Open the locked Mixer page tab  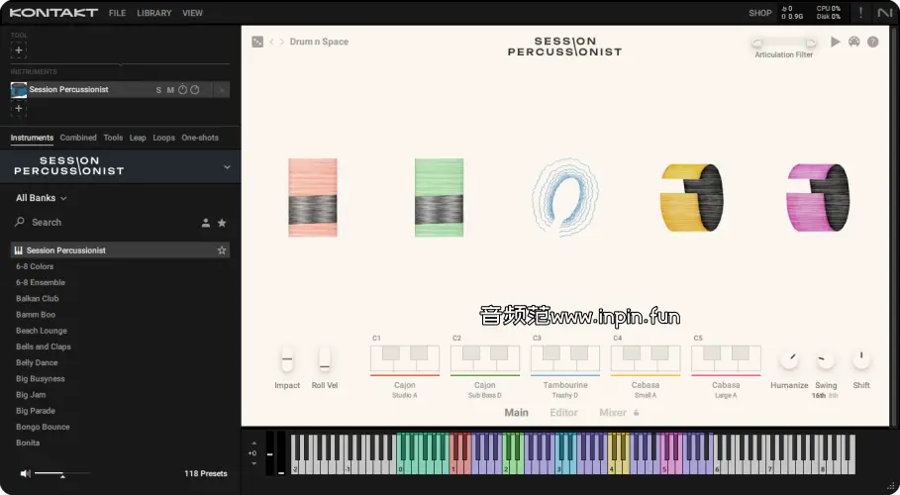[619, 413]
